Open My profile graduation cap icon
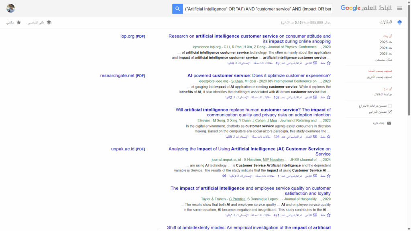This screenshot has height=231, width=411. (49, 22)
